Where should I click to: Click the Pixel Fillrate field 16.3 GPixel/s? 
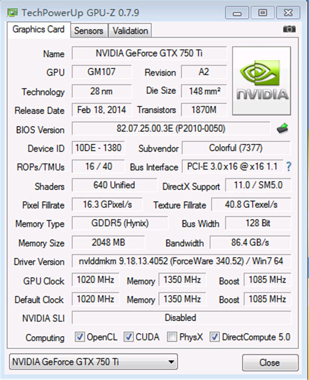coord(107,204)
